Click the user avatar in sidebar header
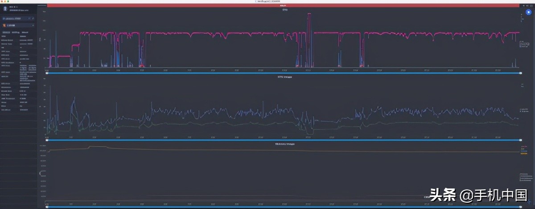This screenshot has width=535, height=209. click(5, 8)
